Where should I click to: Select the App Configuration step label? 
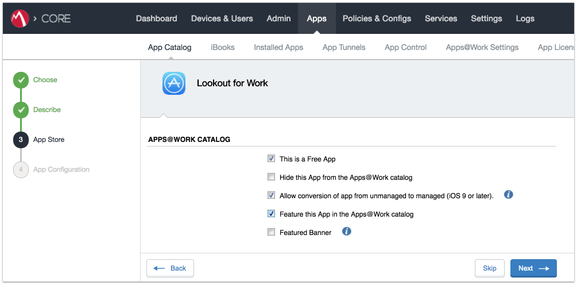(61, 170)
